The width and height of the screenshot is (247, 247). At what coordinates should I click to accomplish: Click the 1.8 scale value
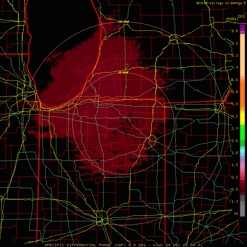tap(235, 153)
